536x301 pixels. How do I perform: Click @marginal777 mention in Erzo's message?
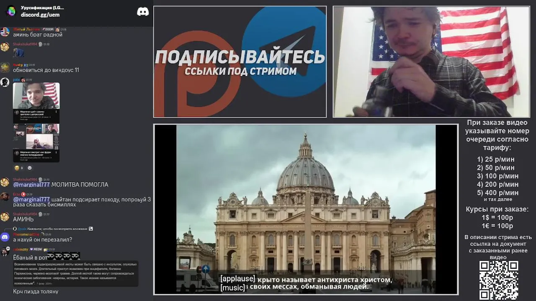click(x=31, y=200)
